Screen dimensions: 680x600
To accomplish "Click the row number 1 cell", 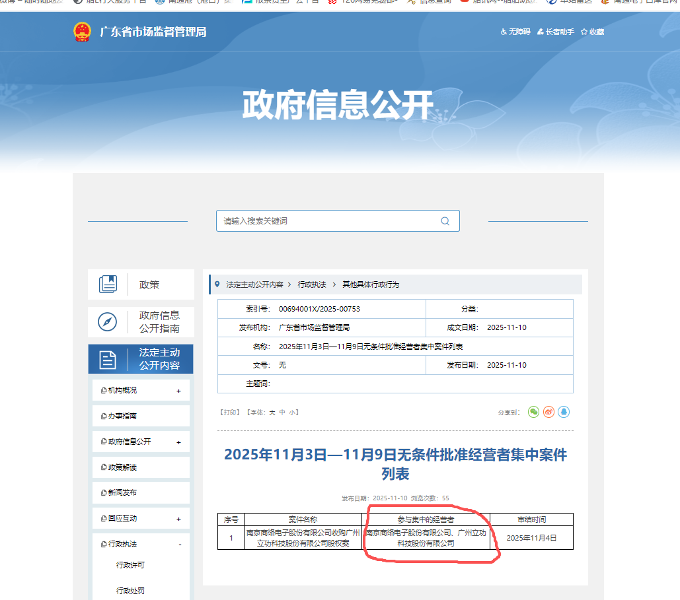I will [x=231, y=538].
